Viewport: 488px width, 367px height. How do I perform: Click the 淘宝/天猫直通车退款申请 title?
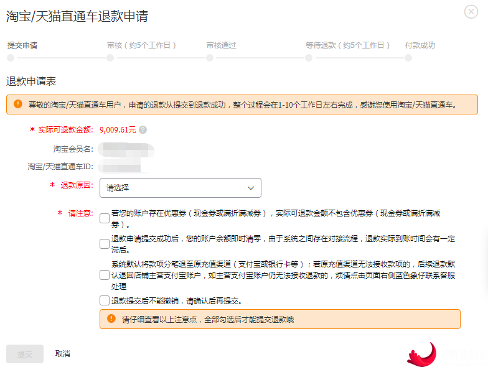77,16
